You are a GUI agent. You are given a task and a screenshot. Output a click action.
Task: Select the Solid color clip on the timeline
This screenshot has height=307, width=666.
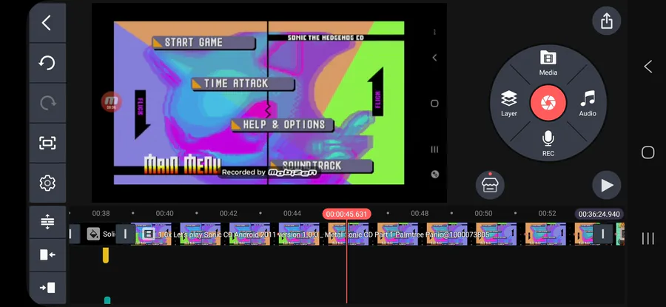pyautogui.click(x=100, y=234)
